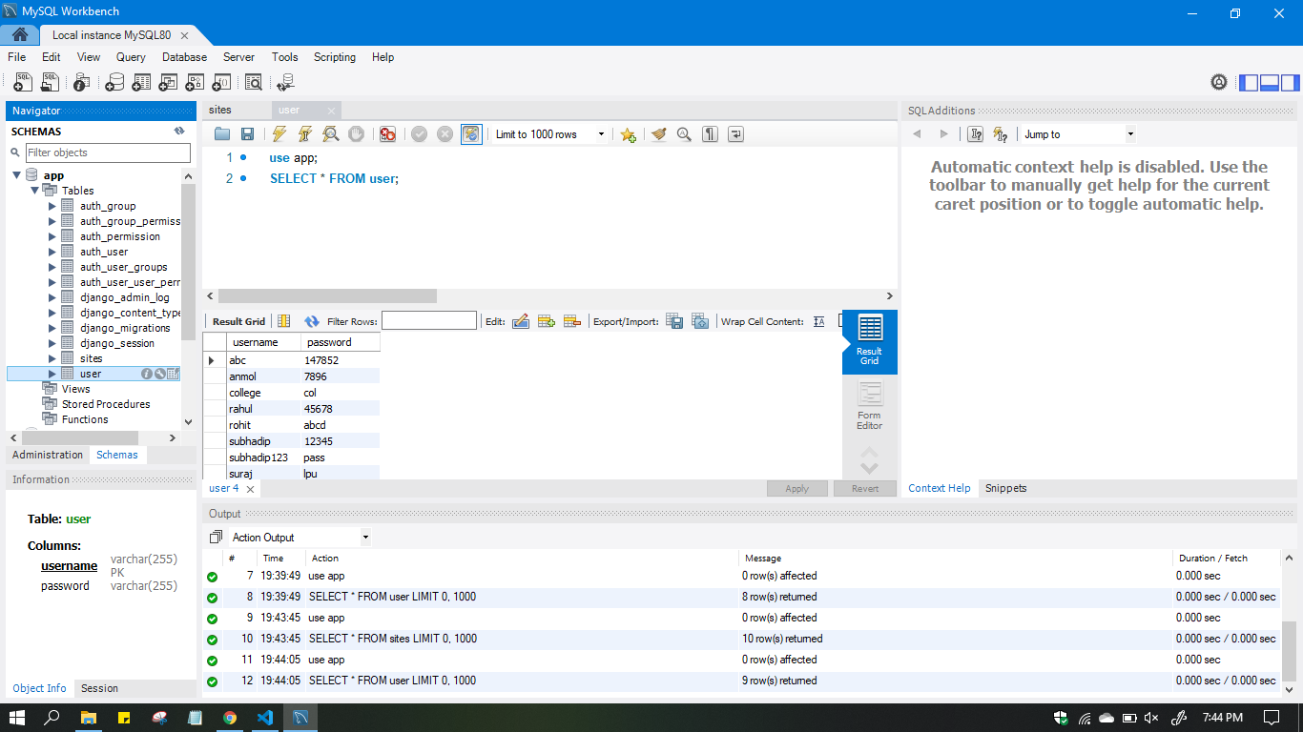Reconnect to DBMS icon
1303x732 pixels.
pyautogui.click(x=286, y=83)
